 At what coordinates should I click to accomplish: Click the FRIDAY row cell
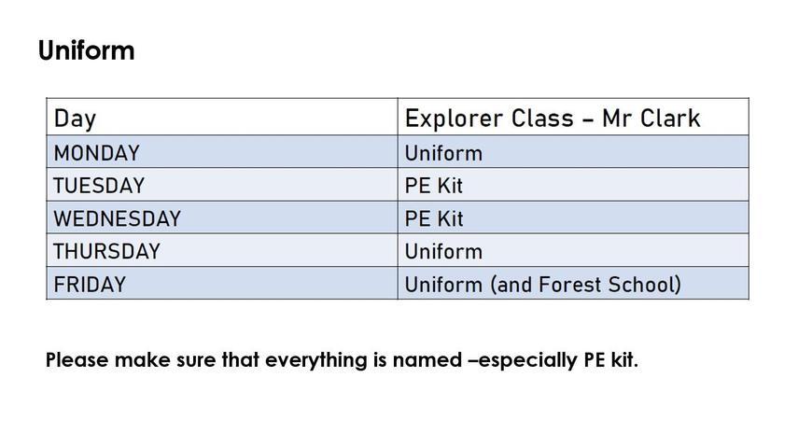coord(222,283)
